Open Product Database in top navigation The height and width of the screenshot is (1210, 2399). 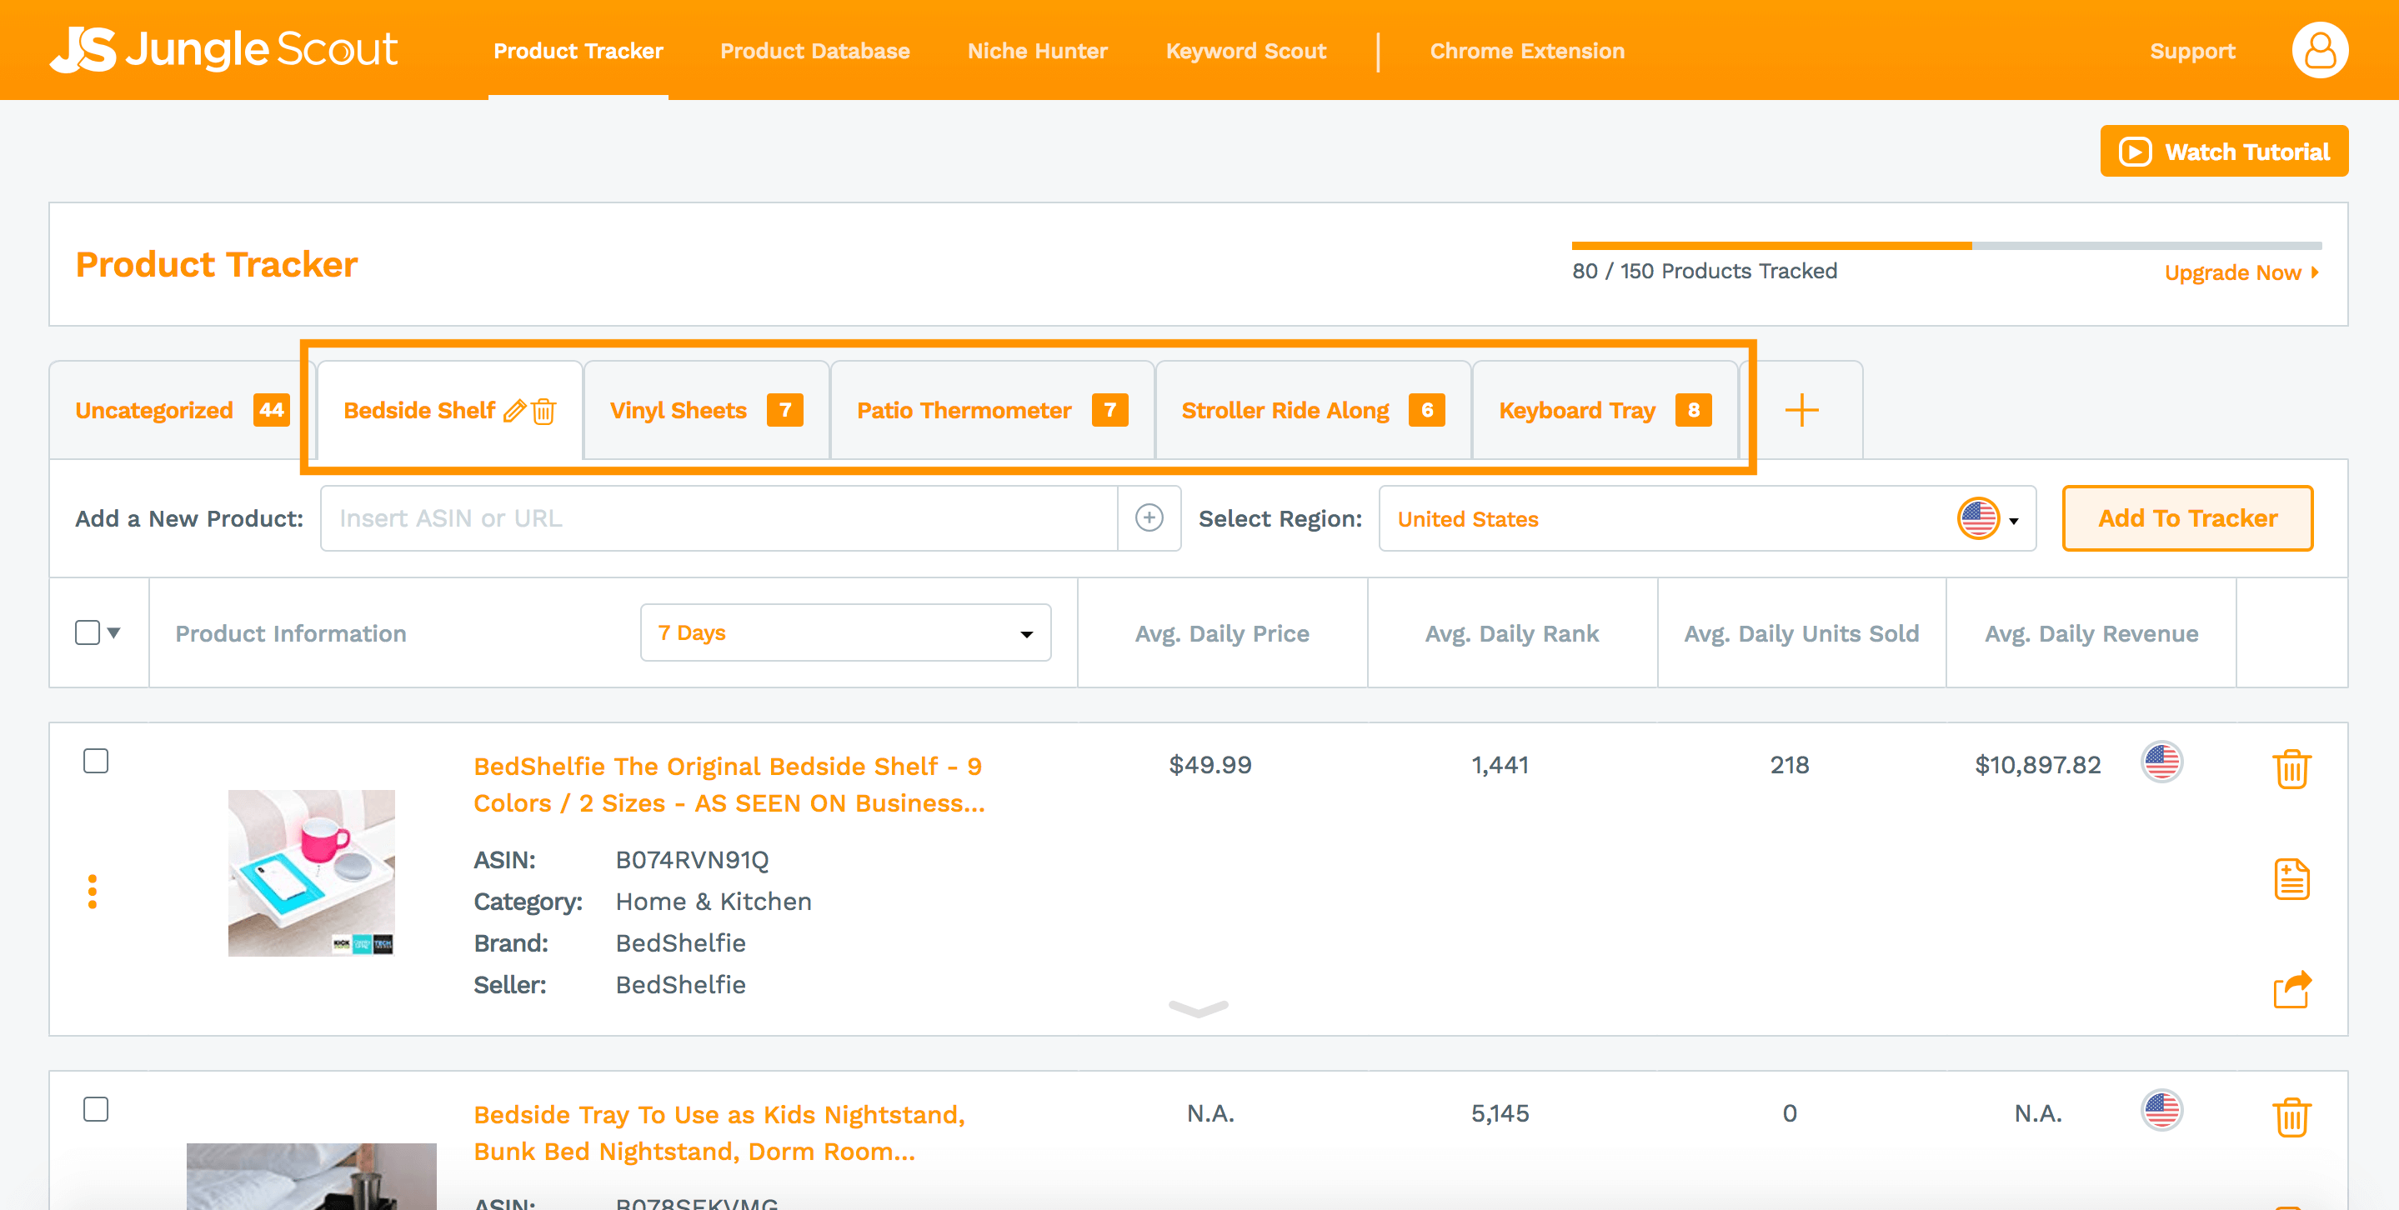point(814,51)
